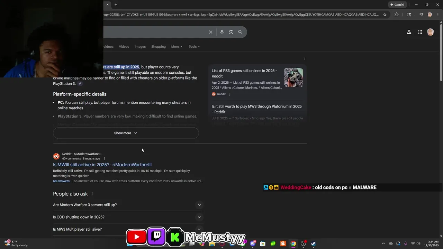443x249 pixels.
Task: Open Chrome three-dot menu
Action: point(437,15)
